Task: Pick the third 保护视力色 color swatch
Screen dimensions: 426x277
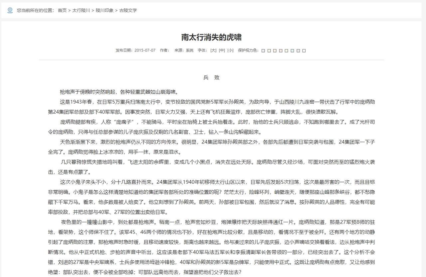Action: coord(275,51)
